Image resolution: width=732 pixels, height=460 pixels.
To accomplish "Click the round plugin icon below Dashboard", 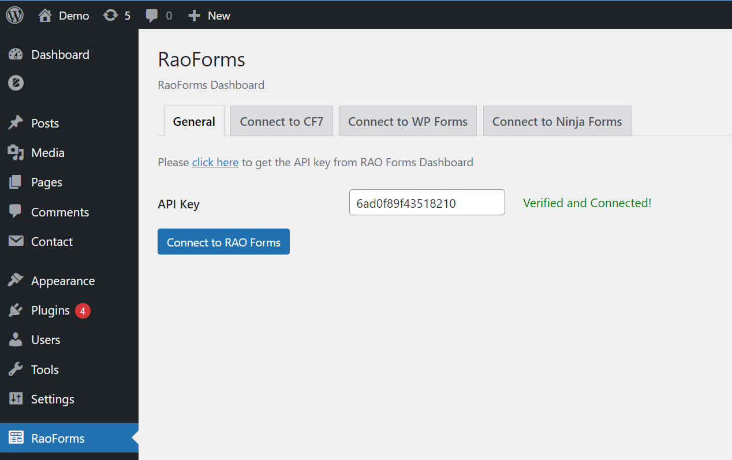I will coord(16,83).
